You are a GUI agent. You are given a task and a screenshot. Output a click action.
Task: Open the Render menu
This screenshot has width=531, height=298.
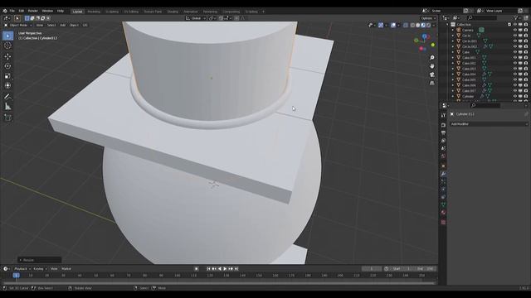(33, 11)
